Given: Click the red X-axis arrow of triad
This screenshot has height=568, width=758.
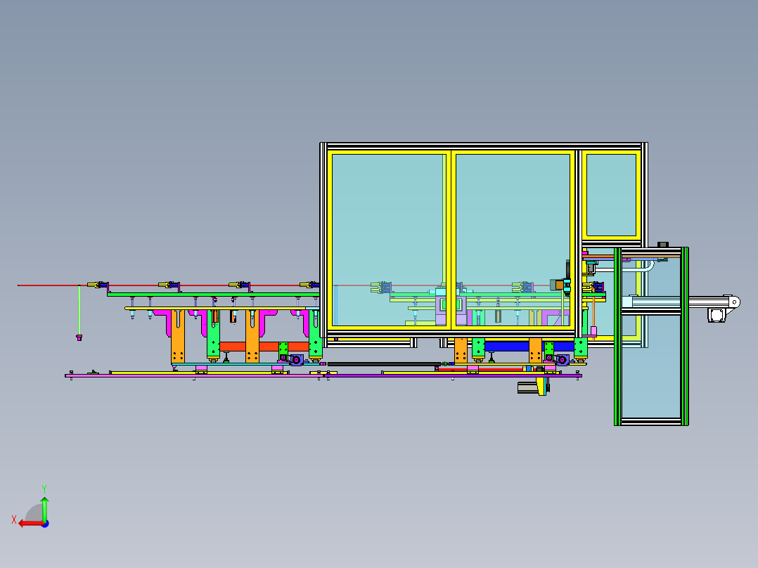Looking at the screenshot, I should 30,524.
